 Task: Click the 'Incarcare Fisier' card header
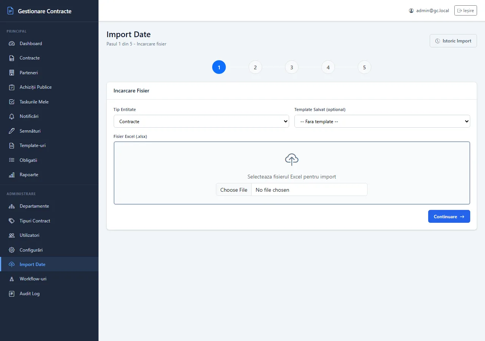pos(292,91)
